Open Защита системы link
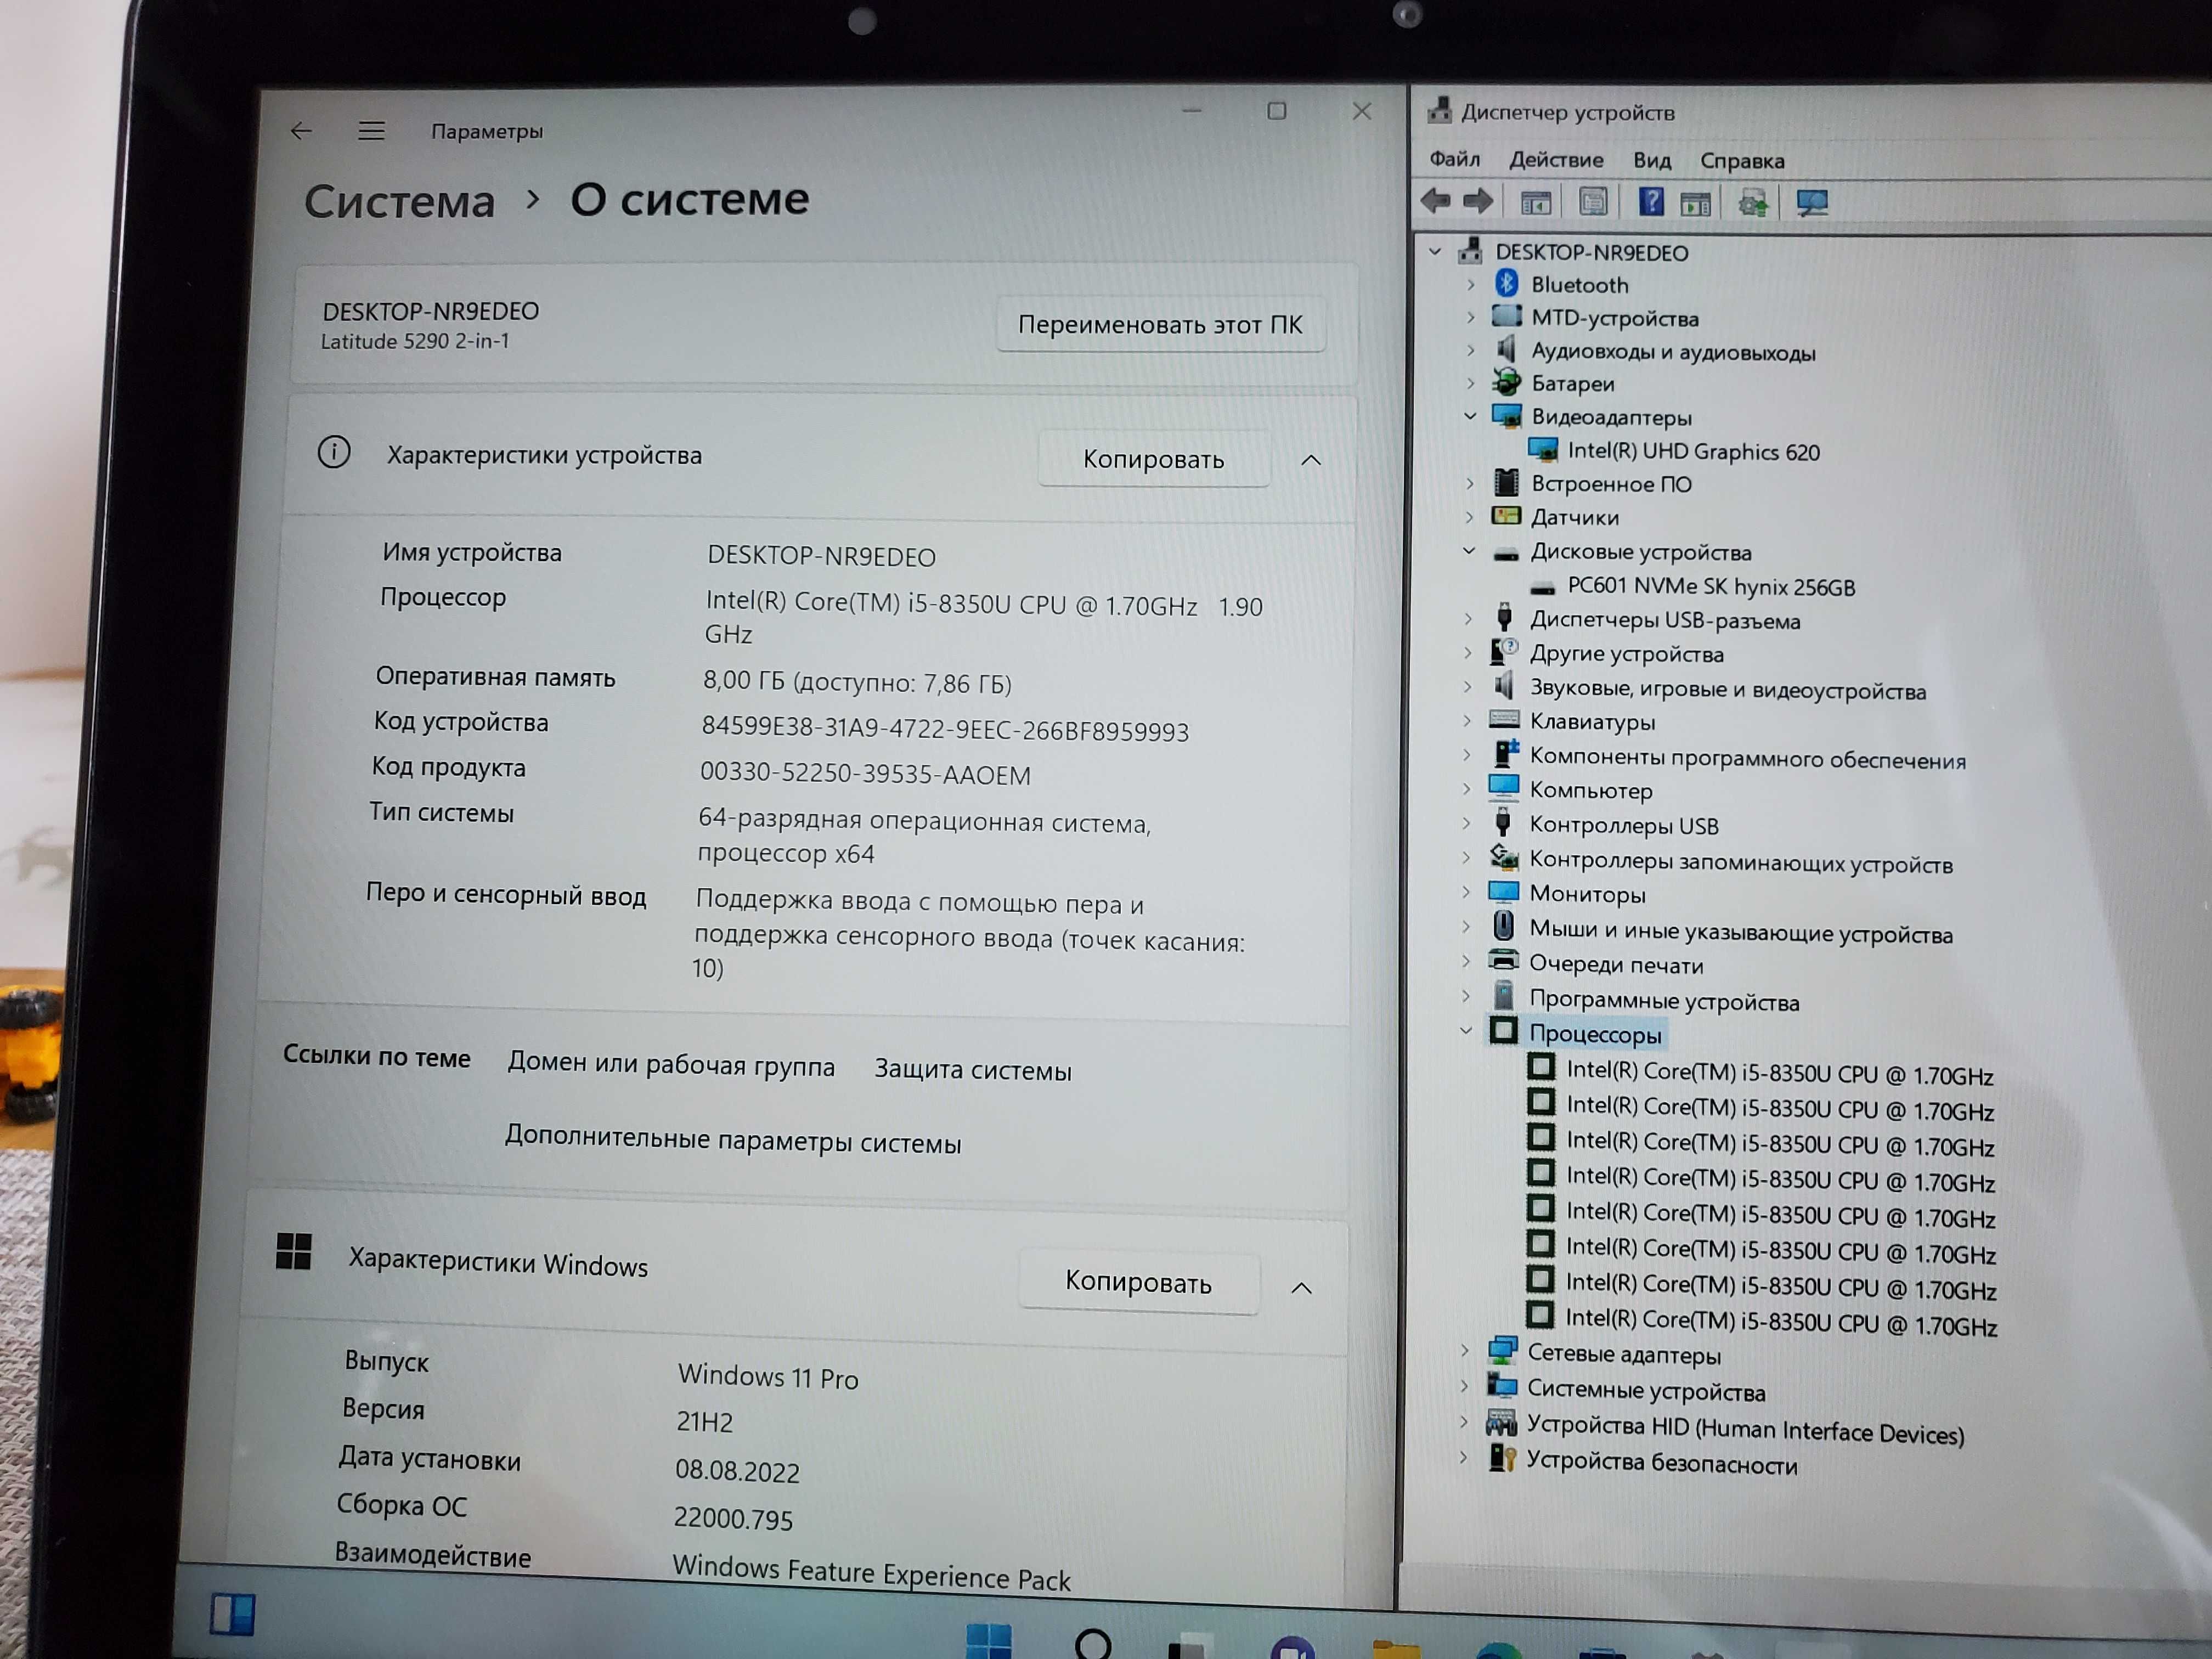2212x1659 pixels. (973, 1070)
